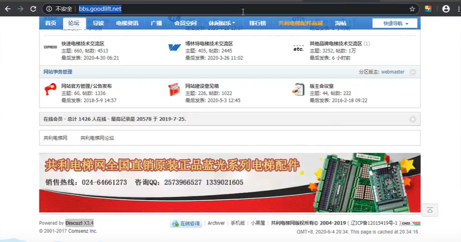The image size is (461, 242).
Task: Click the 博林特 blue logo icon
Action: [174, 47]
